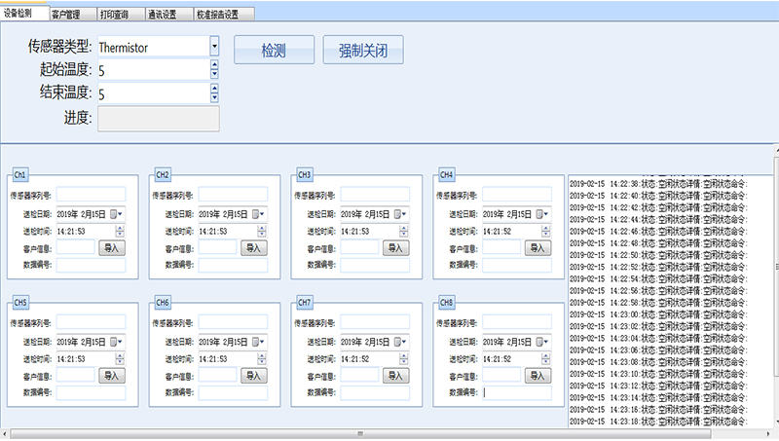Click CH4 数据编号 input field

pos(517,265)
